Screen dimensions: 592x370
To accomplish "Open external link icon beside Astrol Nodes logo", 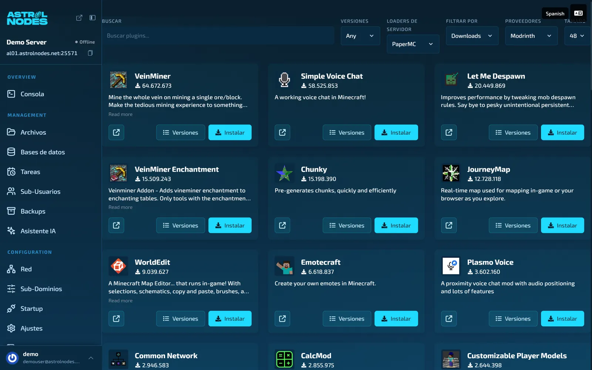I will tap(79, 18).
